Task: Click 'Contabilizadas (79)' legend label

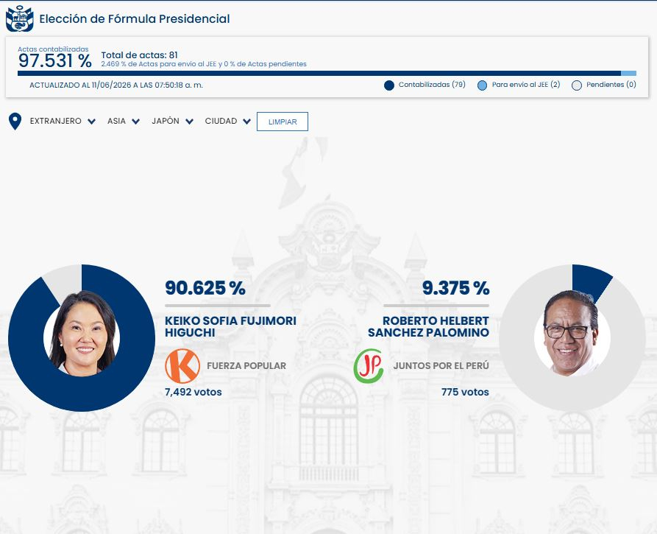Action: (x=432, y=84)
